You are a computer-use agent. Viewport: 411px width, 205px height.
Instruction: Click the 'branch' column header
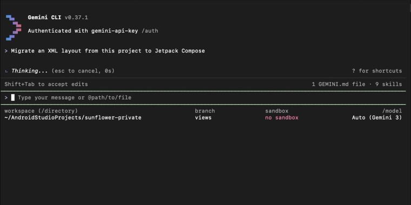(205, 111)
